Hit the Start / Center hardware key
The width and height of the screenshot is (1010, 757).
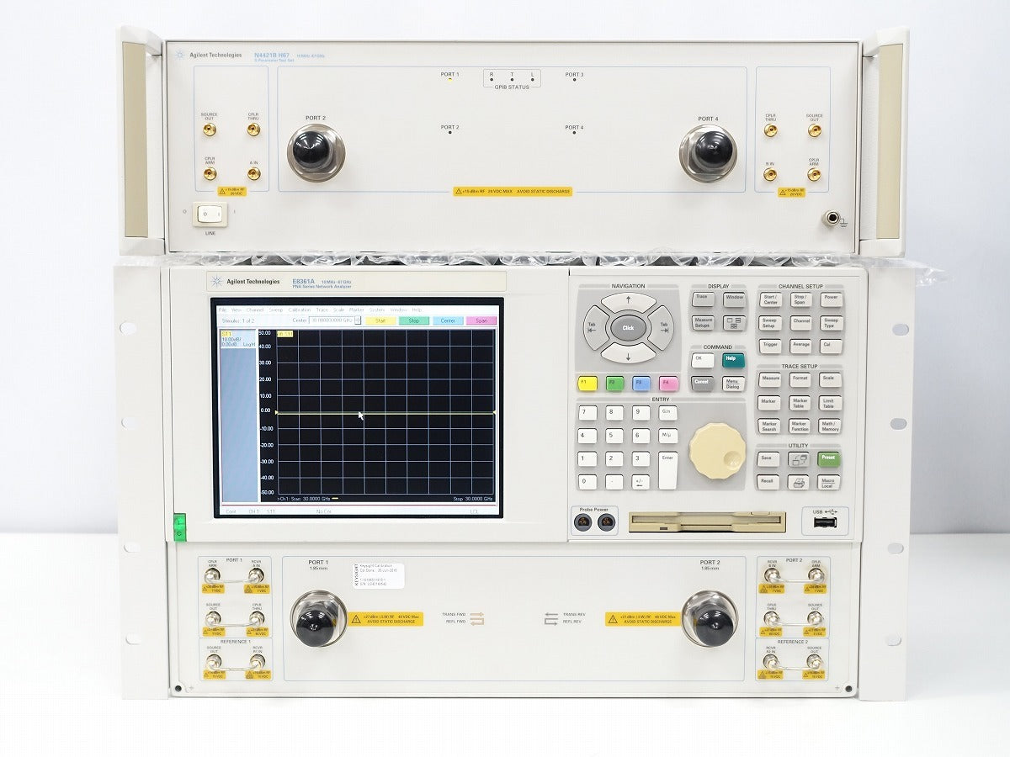tap(770, 299)
